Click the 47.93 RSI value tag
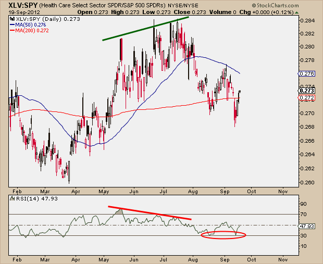The height and width of the screenshot is (264, 323). pos(307,227)
